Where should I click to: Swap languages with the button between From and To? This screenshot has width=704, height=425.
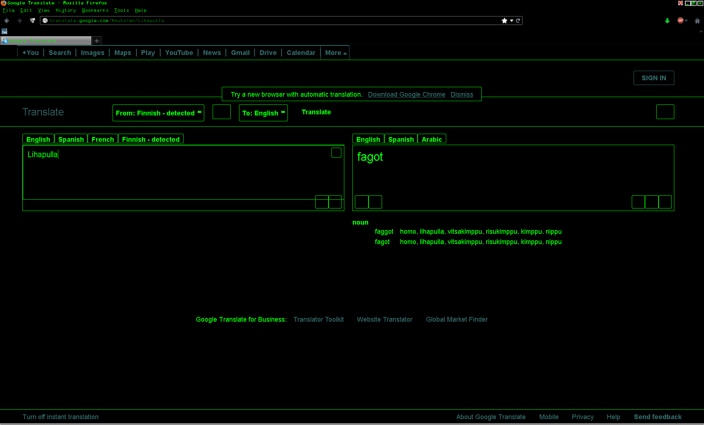point(221,112)
